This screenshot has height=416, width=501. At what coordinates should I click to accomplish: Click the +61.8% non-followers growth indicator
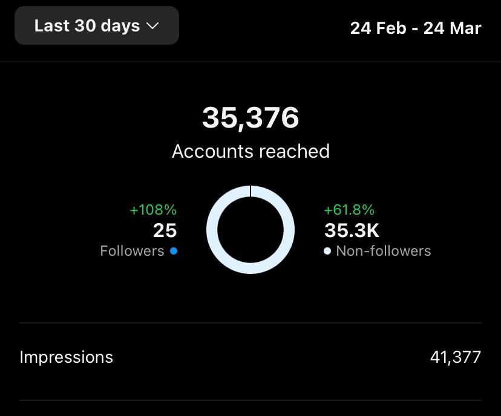(349, 210)
